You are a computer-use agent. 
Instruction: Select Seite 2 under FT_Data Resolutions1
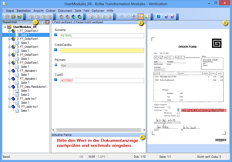25,95
